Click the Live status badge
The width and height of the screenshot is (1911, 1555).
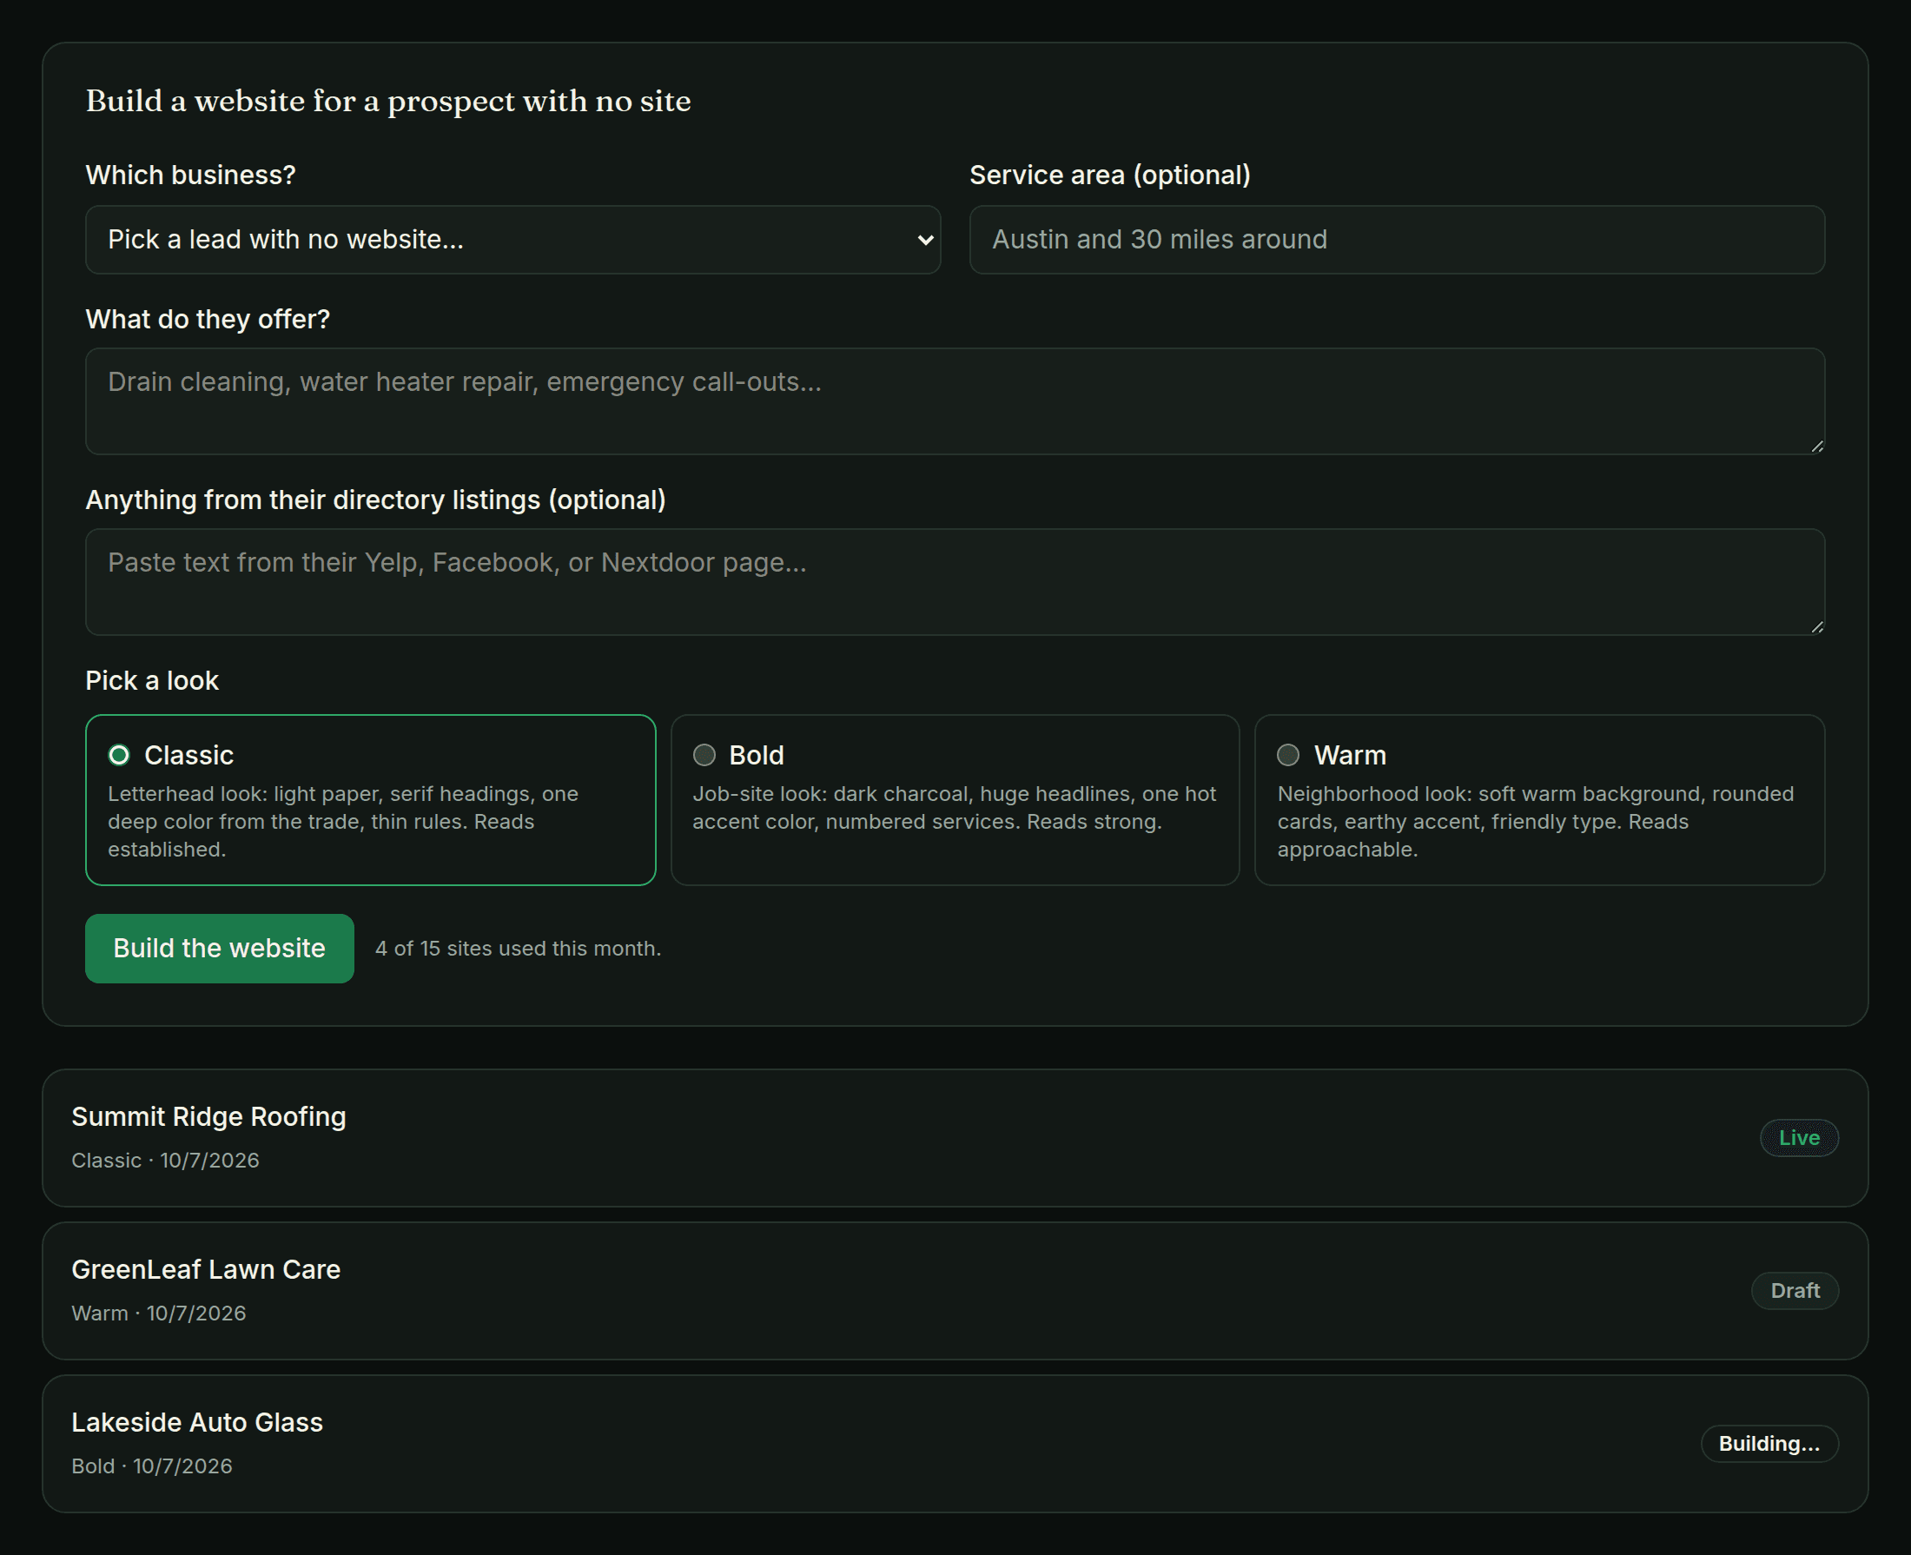[x=1799, y=1138]
